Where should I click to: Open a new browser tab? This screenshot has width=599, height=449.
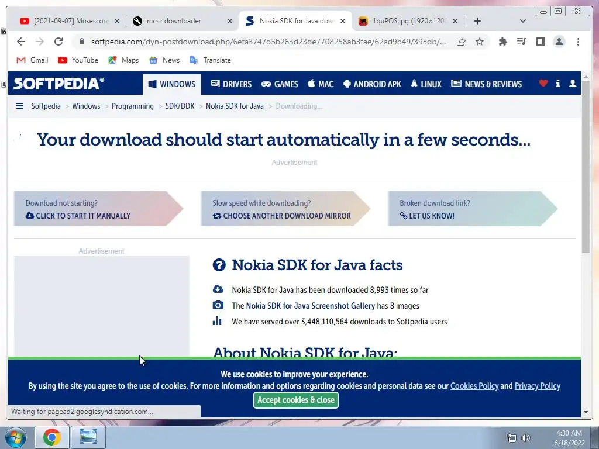click(477, 21)
